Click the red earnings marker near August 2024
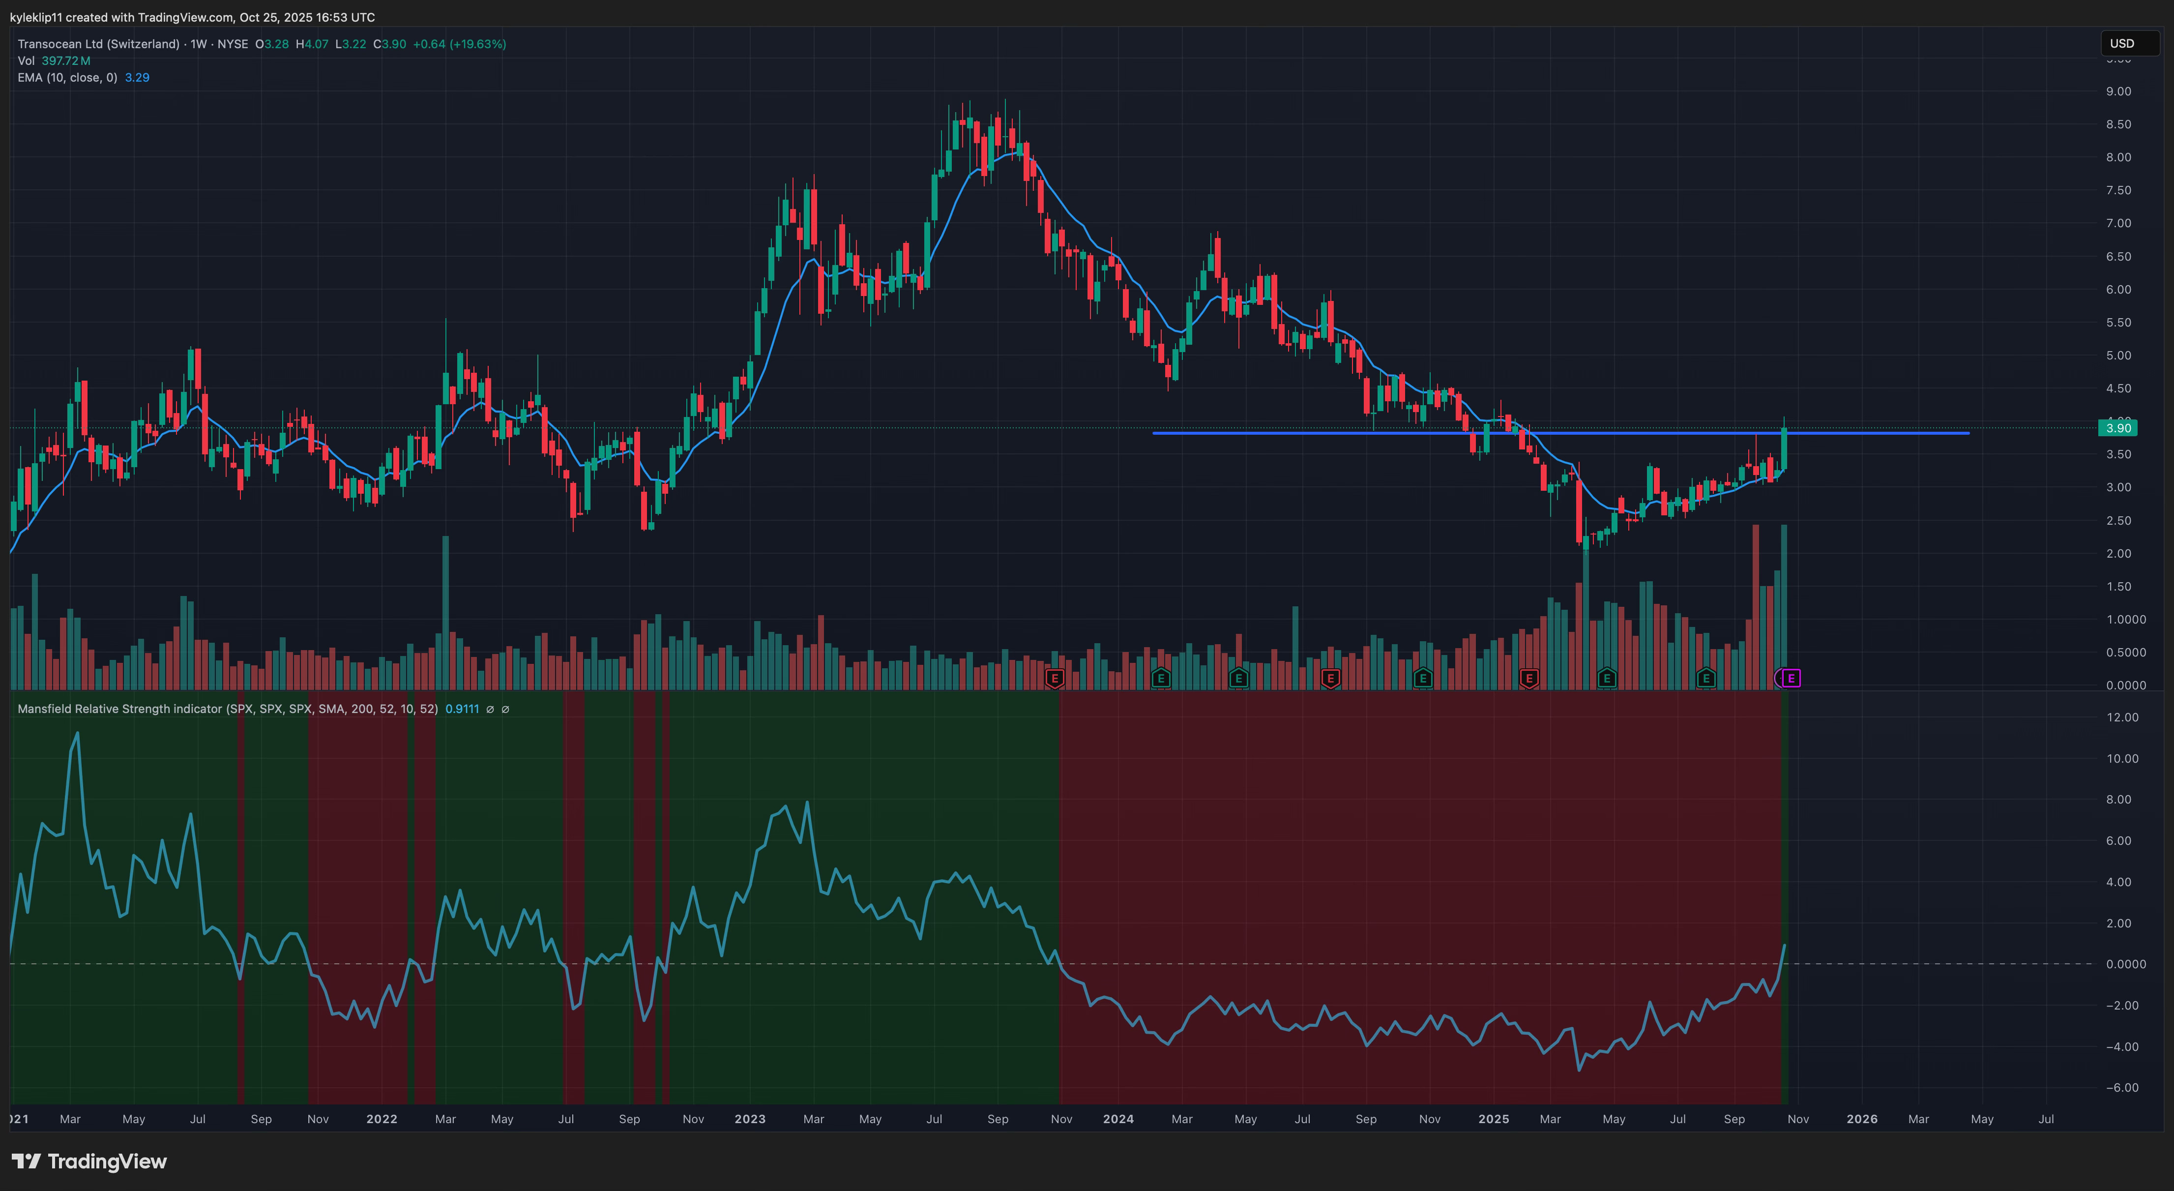This screenshot has height=1191, width=2174. (x=1330, y=678)
